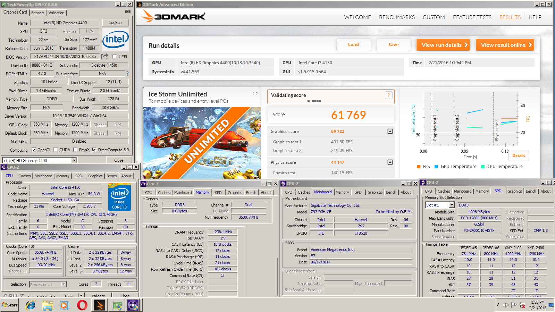
Task: Click the network tray icon with red X
Action: [x=522, y=305]
